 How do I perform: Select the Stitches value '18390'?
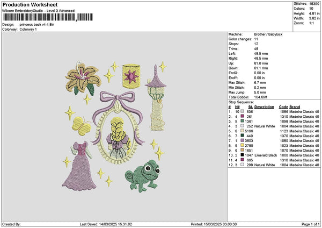pyautogui.click(x=314, y=4)
